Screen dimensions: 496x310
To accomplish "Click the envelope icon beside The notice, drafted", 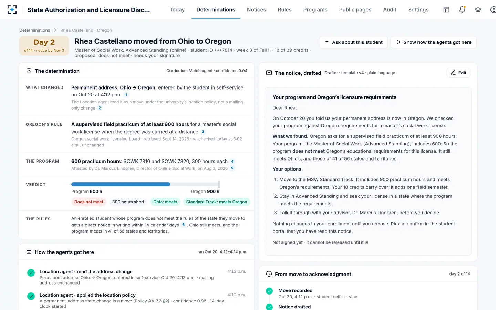I will 269,73.
